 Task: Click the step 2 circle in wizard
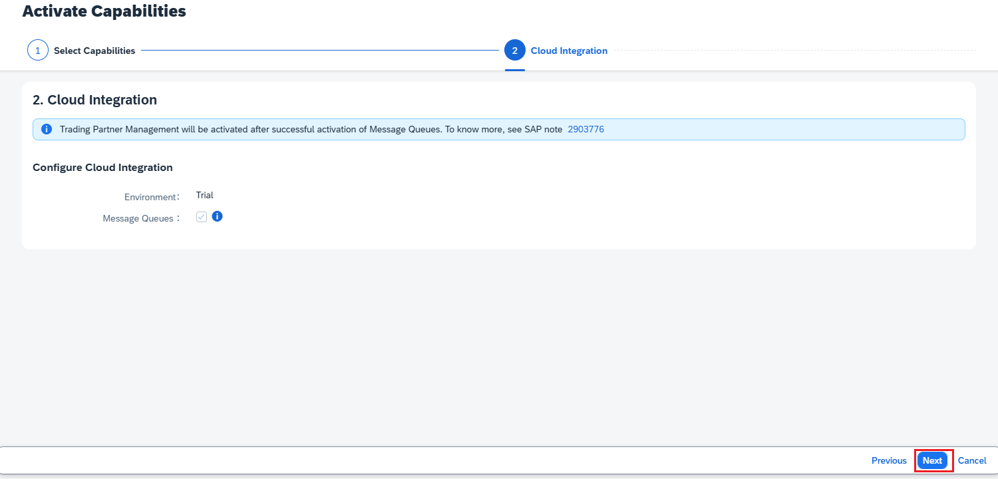[514, 51]
